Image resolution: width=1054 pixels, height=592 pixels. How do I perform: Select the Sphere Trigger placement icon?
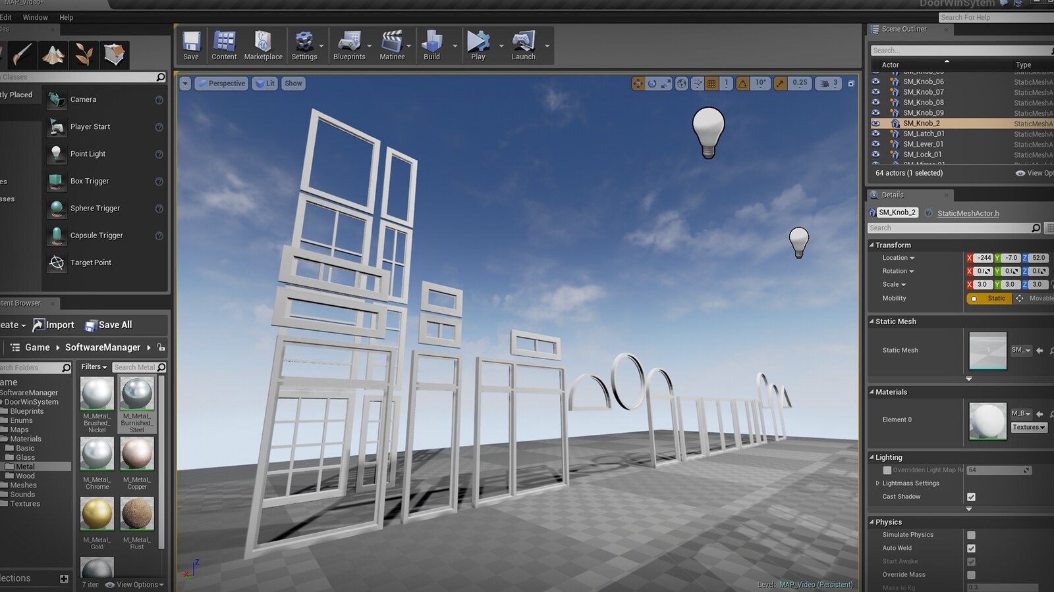pos(56,208)
